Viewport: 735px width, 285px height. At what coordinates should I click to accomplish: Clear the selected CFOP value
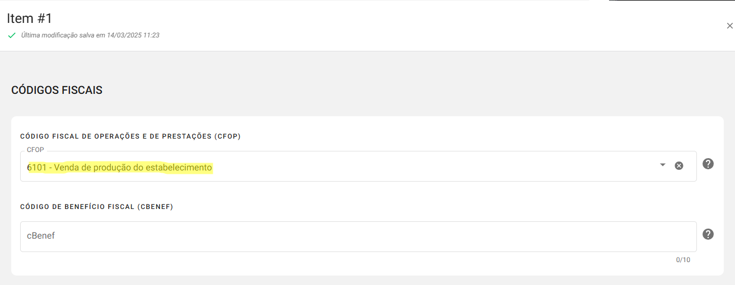point(678,165)
